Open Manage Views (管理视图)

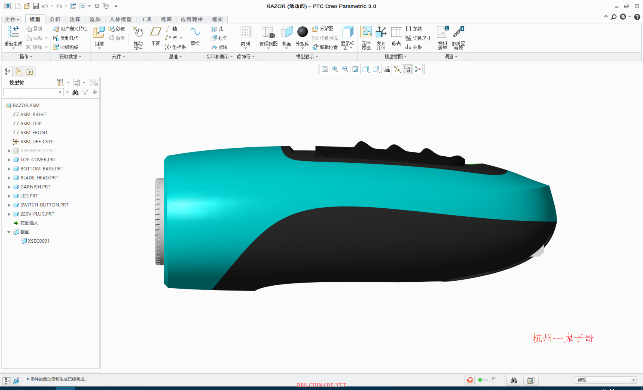point(268,32)
